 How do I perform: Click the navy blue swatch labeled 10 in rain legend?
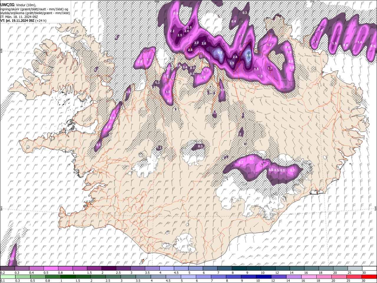pos(264,277)
